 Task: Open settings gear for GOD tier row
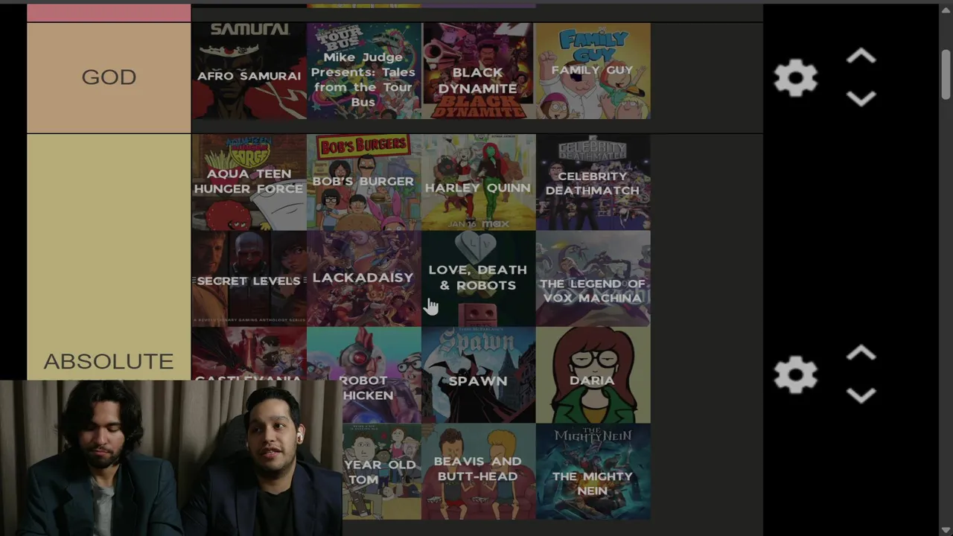click(796, 77)
